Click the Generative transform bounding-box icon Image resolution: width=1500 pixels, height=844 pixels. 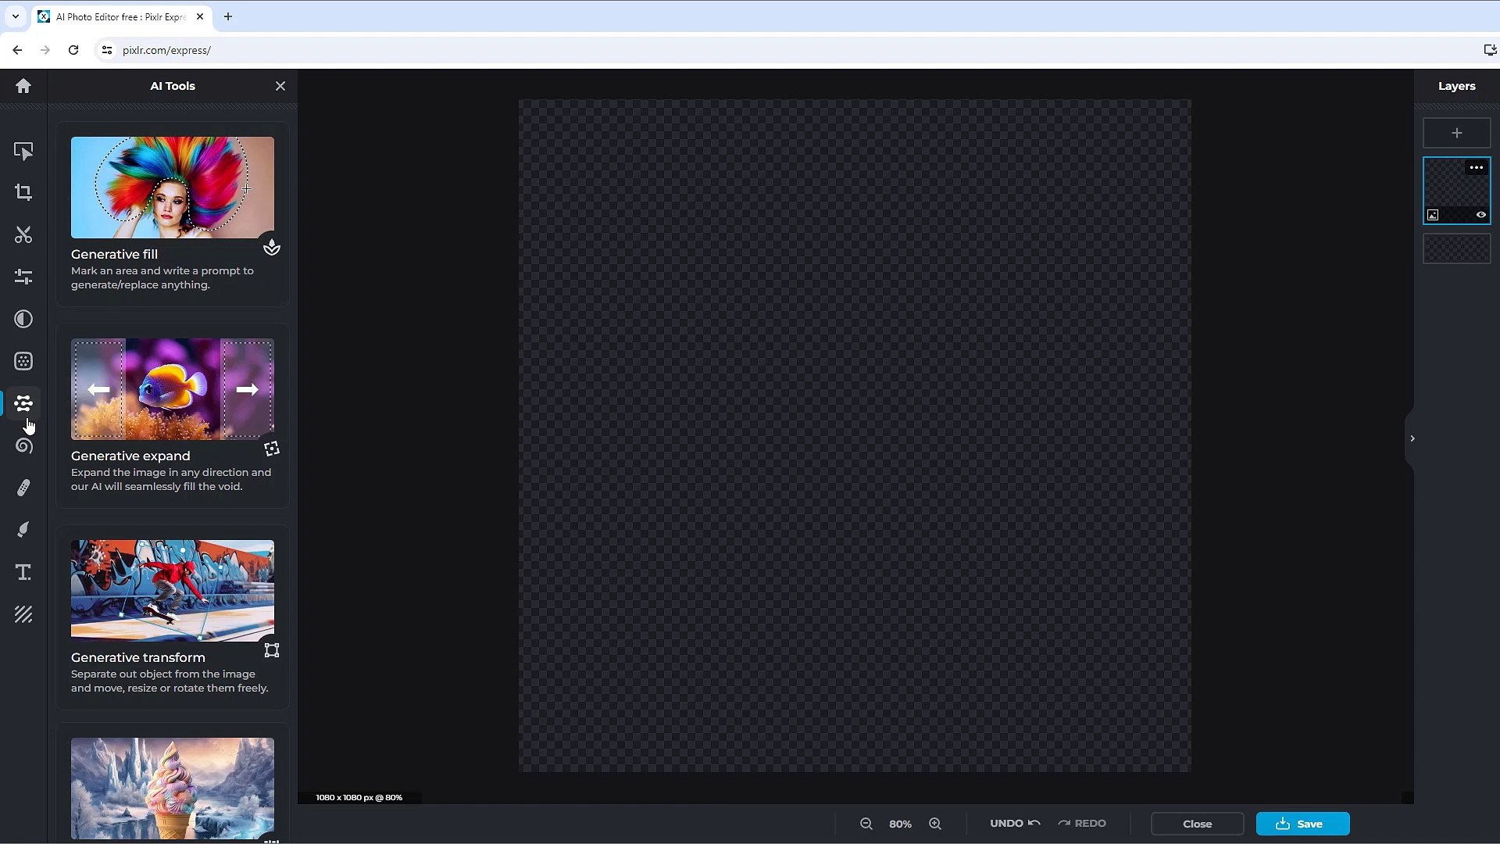(x=271, y=650)
